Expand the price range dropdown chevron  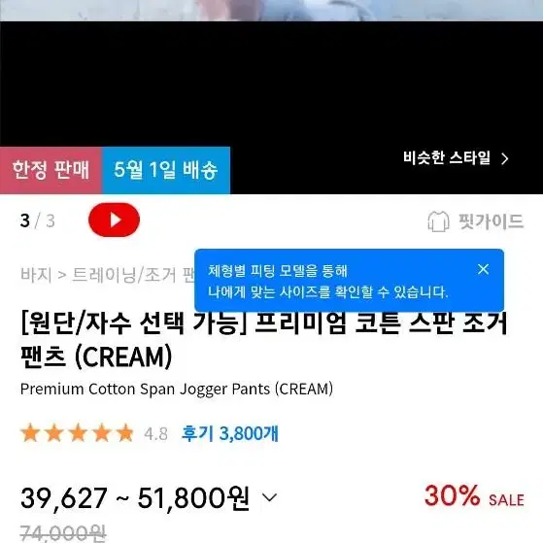tap(269, 497)
